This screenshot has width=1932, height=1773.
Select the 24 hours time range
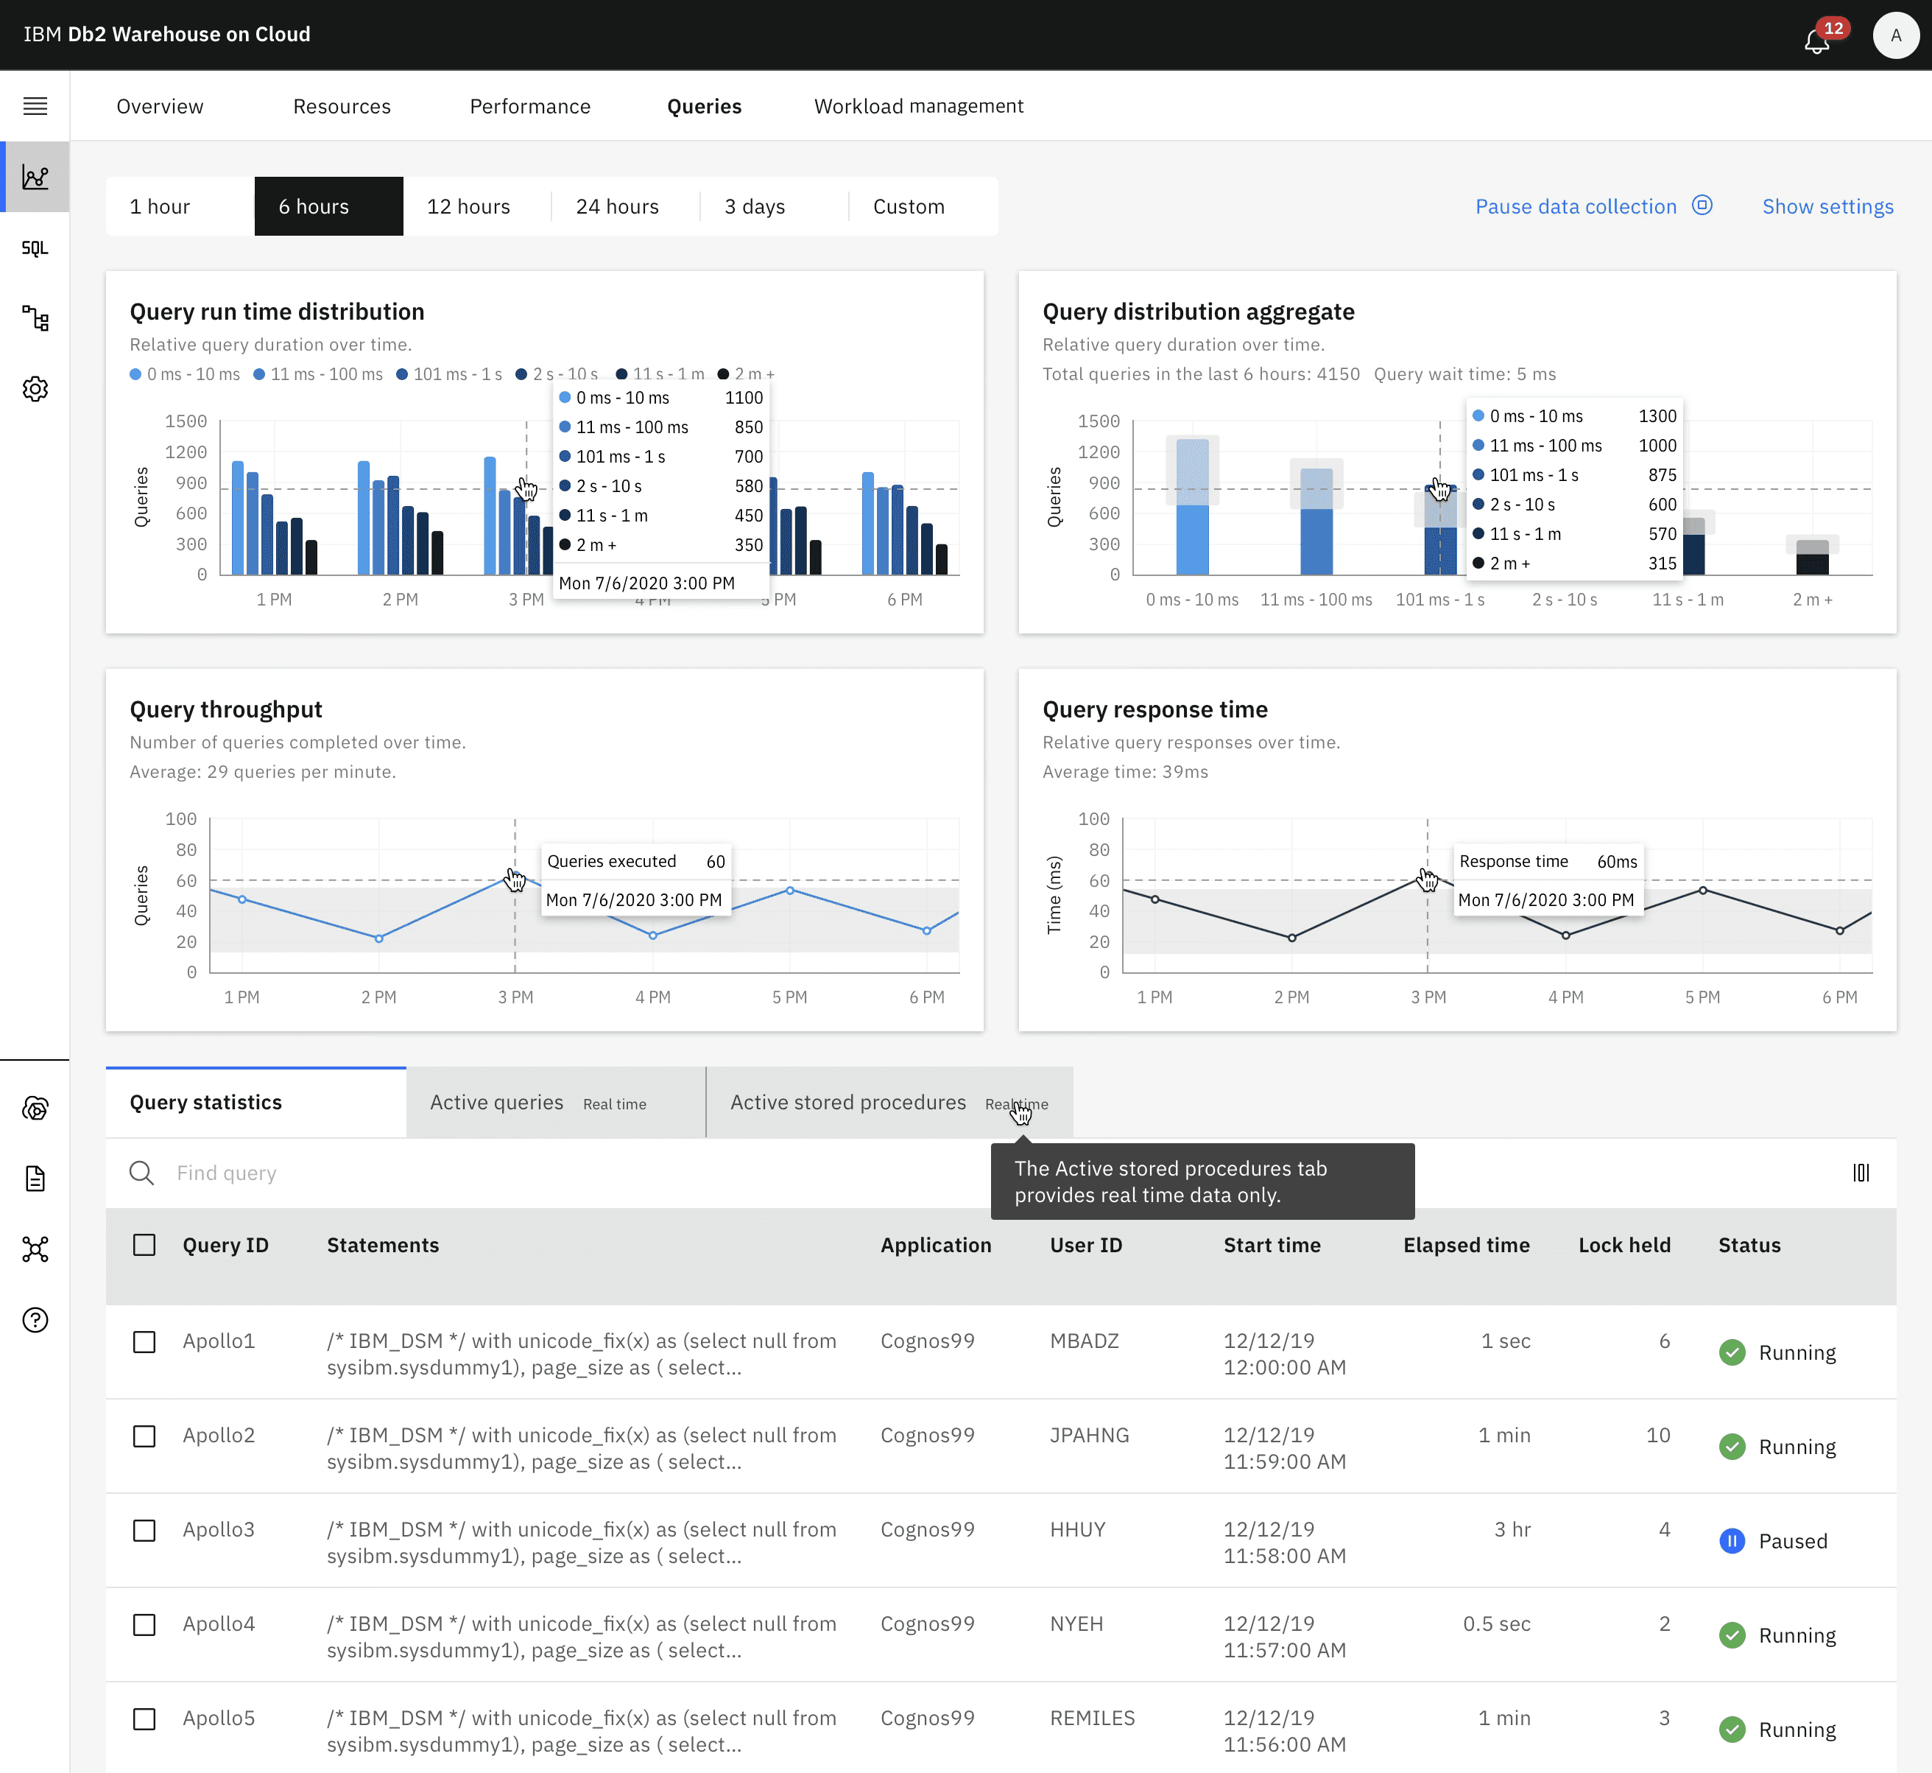(616, 206)
